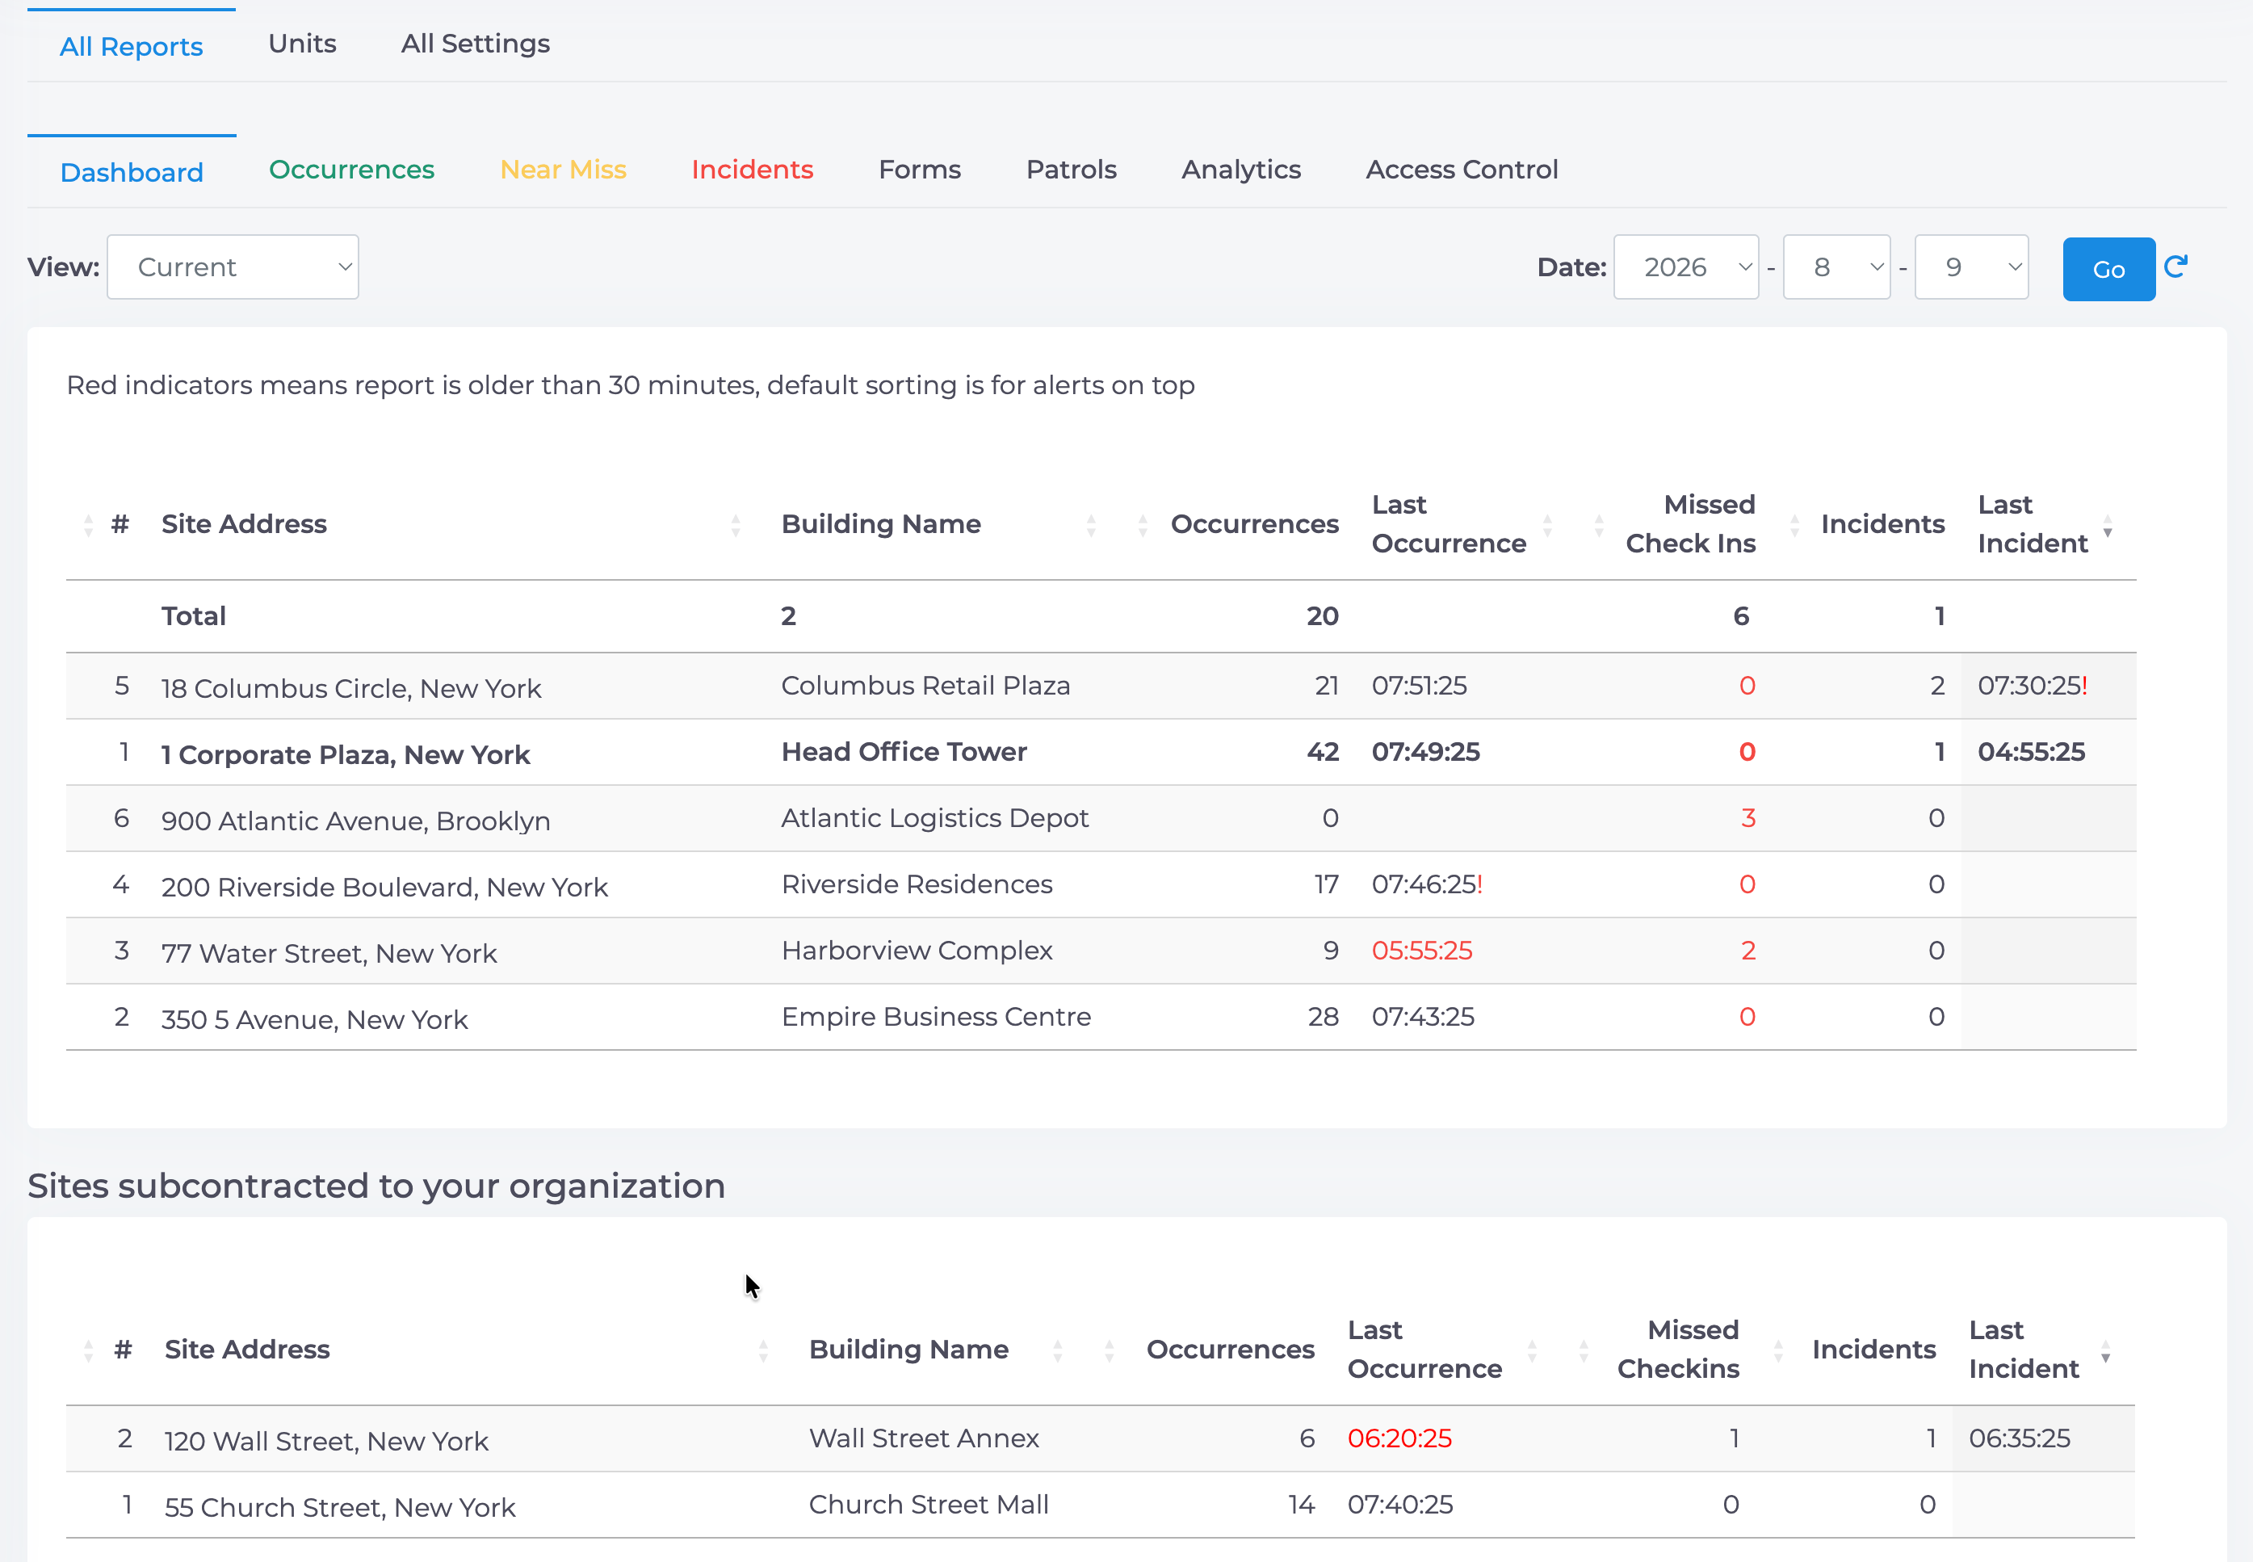The width and height of the screenshot is (2253, 1562).
Task: Click building name Wall Street Annex
Action: click(924, 1440)
